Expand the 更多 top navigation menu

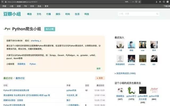click(46, 6)
